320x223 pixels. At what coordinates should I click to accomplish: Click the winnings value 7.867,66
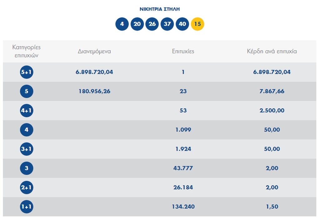coord(272,91)
